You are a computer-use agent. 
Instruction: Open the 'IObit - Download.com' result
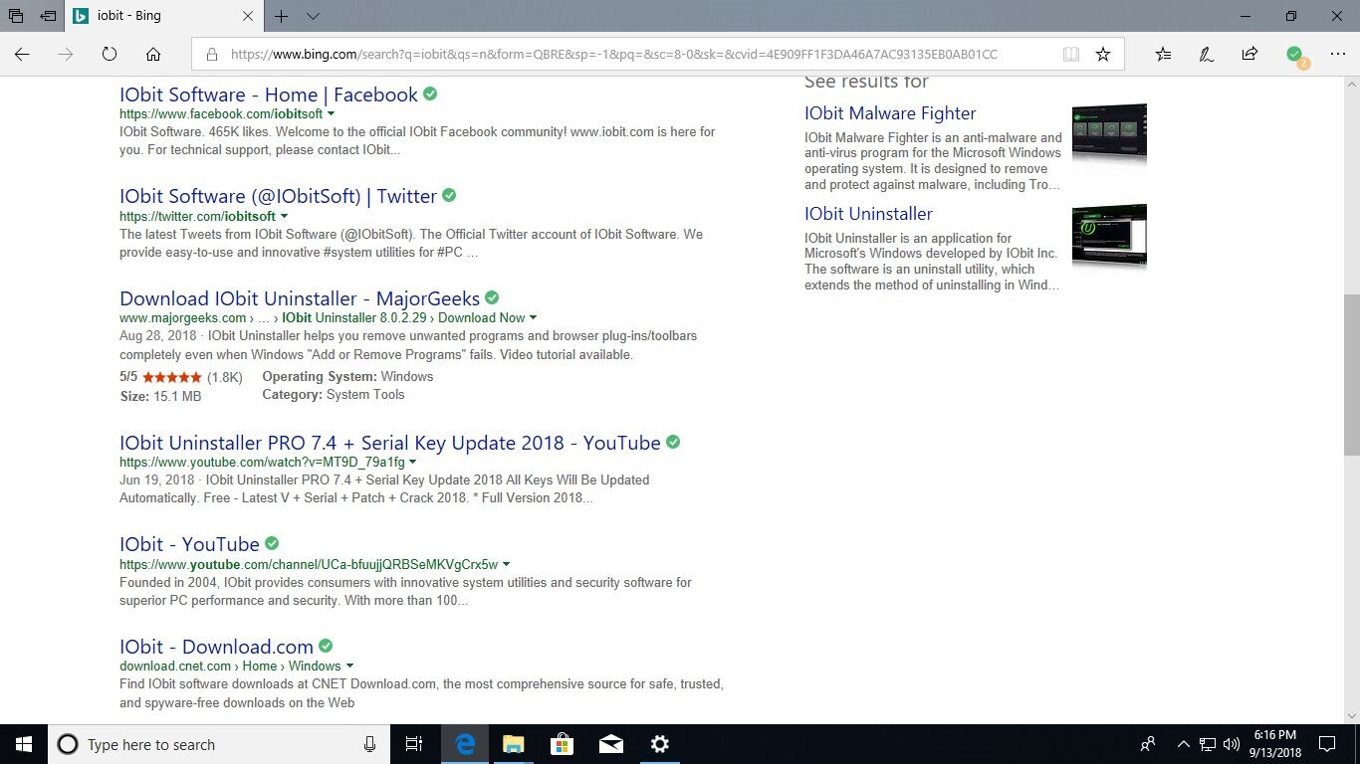coord(216,647)
